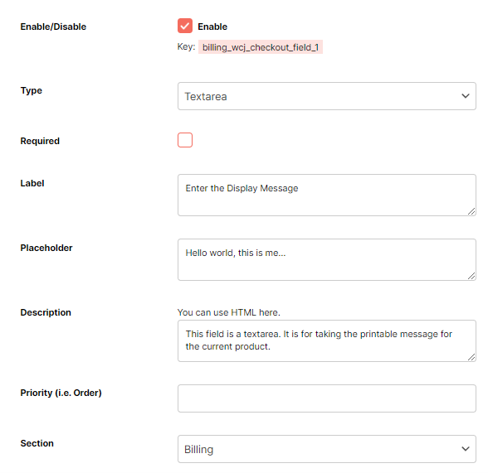Uncheck the Enable checkbox
The height and width of the screenshot is (473, 488).
point(185,26)
